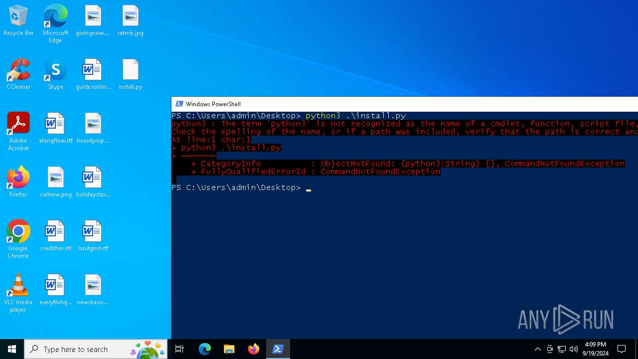Launch Microsoft Edge from desktop shortcut
This screenshot has width=638, height=359.
[x=55, y=24]
